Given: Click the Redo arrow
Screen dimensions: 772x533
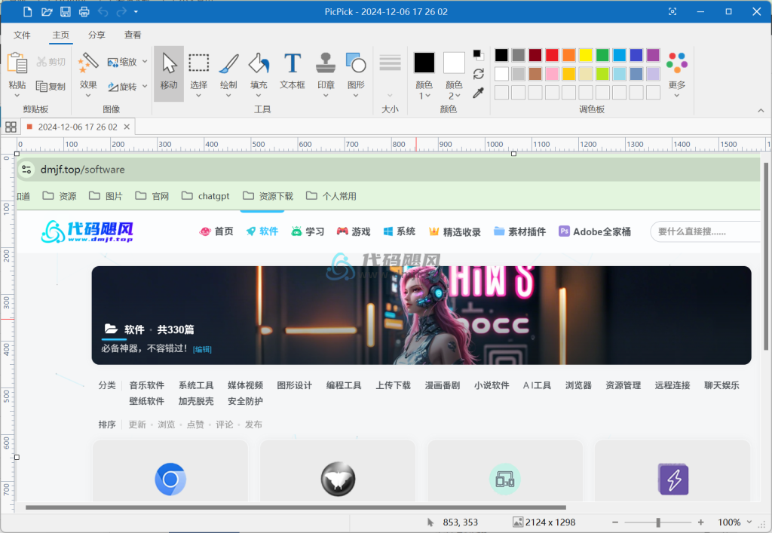Looking at the screenshot, I should [x=121, y=11].
